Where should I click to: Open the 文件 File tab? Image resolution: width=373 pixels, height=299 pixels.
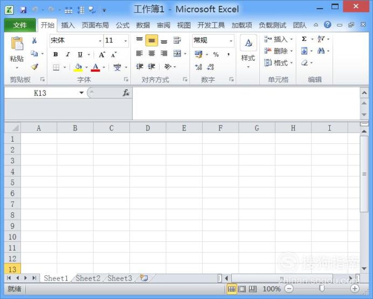[20, 25]
